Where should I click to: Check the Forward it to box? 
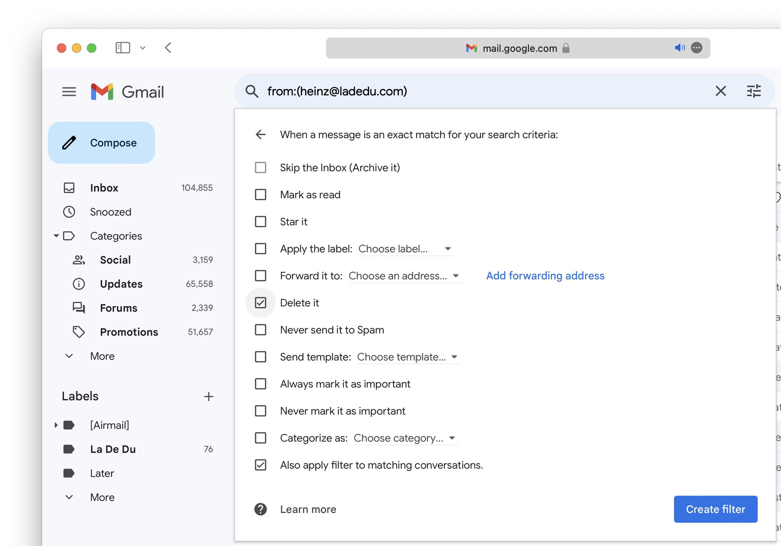[x=261, y=276]
